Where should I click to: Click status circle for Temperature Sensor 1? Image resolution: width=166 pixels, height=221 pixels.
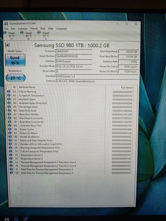[11, 155]
